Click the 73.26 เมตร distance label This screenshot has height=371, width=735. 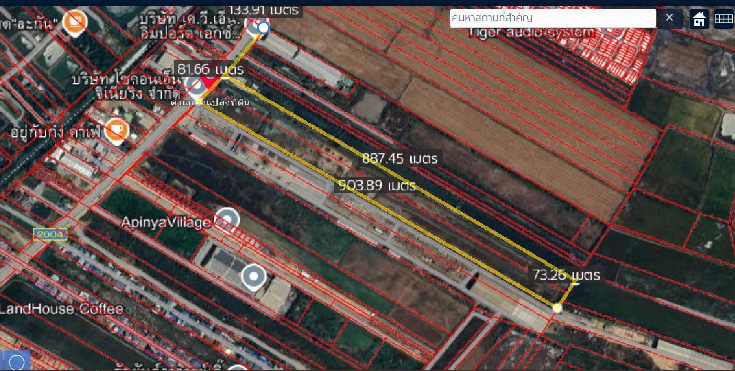coord(566,275)
